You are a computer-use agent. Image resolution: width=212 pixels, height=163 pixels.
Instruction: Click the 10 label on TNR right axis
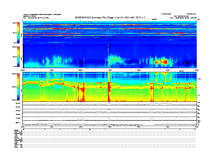pyautogui.click(x=199, y=95)
